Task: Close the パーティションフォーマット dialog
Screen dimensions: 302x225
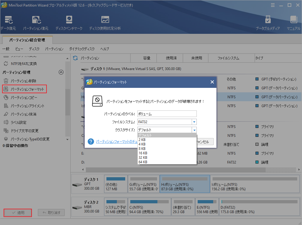Action: click(212, 82)
